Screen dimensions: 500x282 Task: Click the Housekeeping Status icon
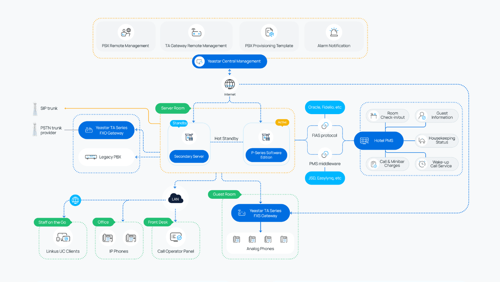point(422,140)
